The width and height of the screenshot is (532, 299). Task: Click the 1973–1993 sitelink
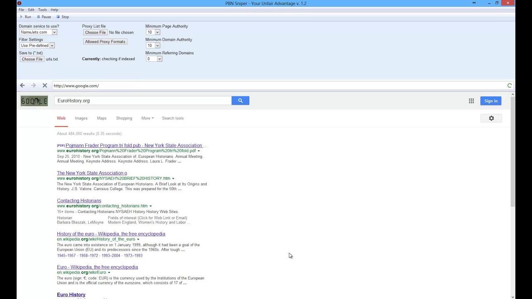133,255
